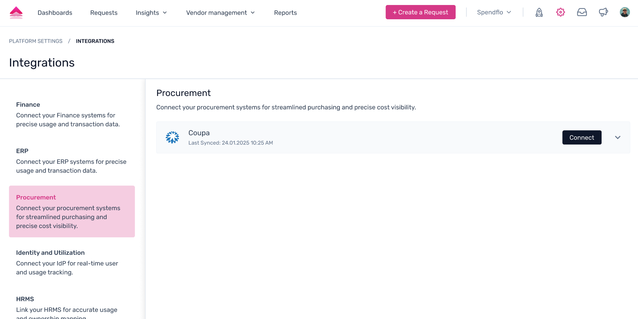Expand the Vendor management dropdown
The height and width of the screenshot is (319, 638).
220,13
